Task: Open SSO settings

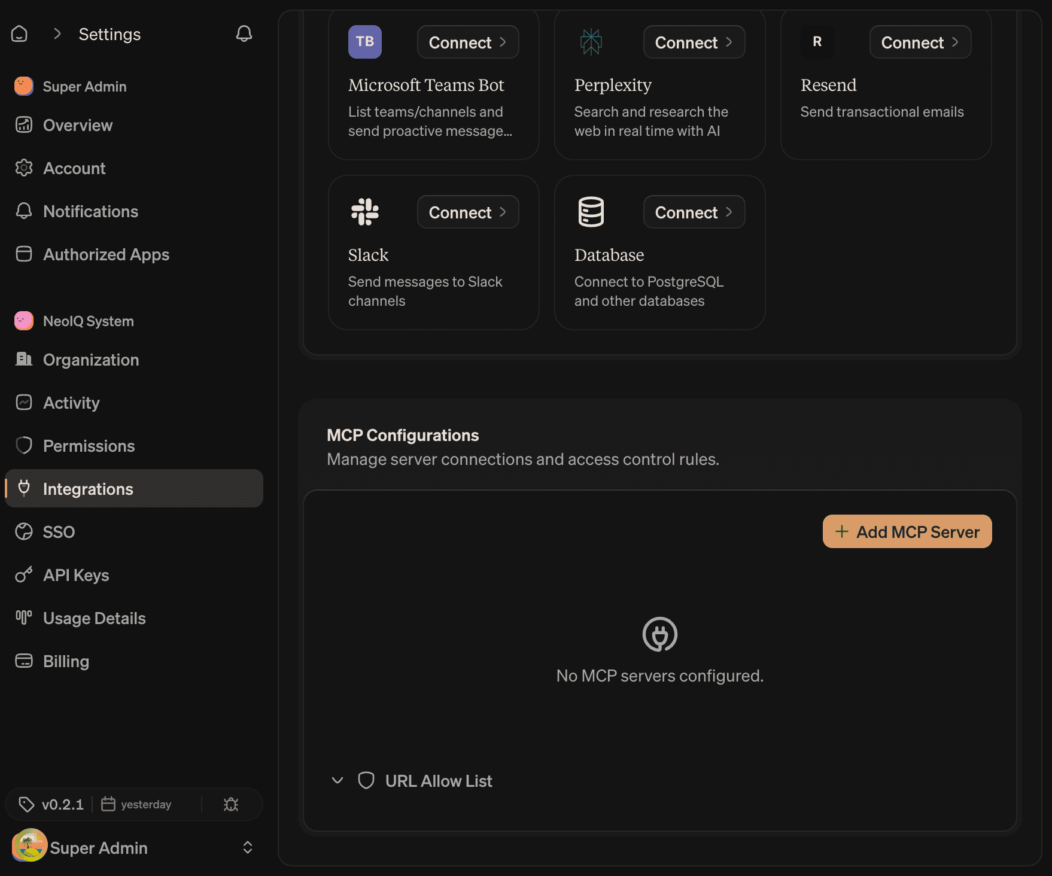Action: tap(134, 532)
